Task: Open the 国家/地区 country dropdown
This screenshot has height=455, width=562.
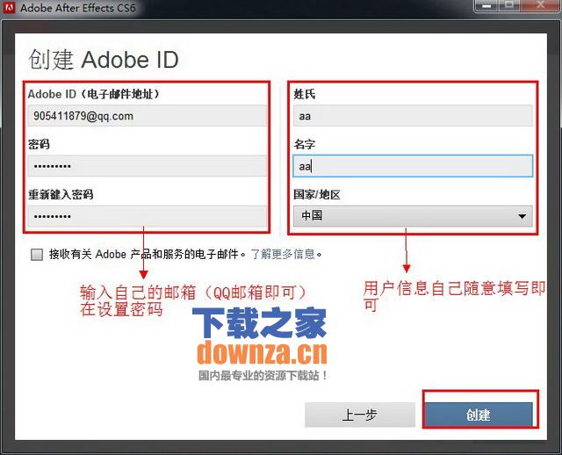Action: click(x=413, y=216)
